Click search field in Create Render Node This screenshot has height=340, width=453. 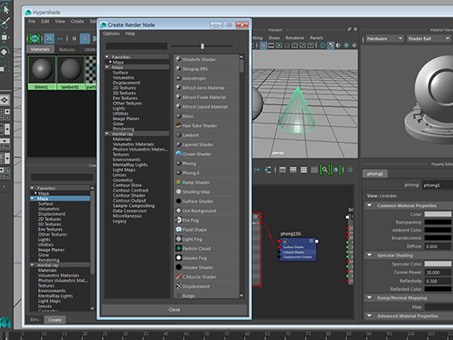136,46
